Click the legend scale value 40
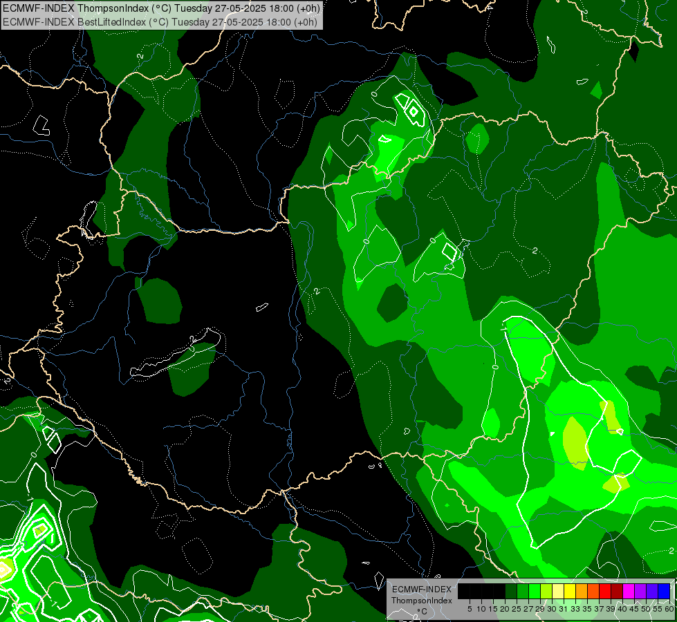 tap(622, 609)
